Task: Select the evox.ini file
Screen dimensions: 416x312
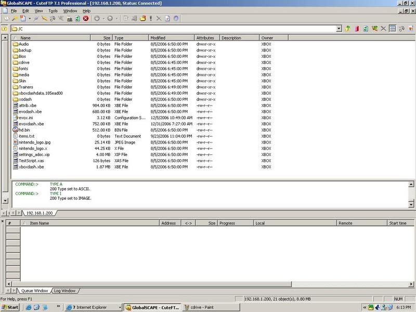Action: (x=26, y=118)
